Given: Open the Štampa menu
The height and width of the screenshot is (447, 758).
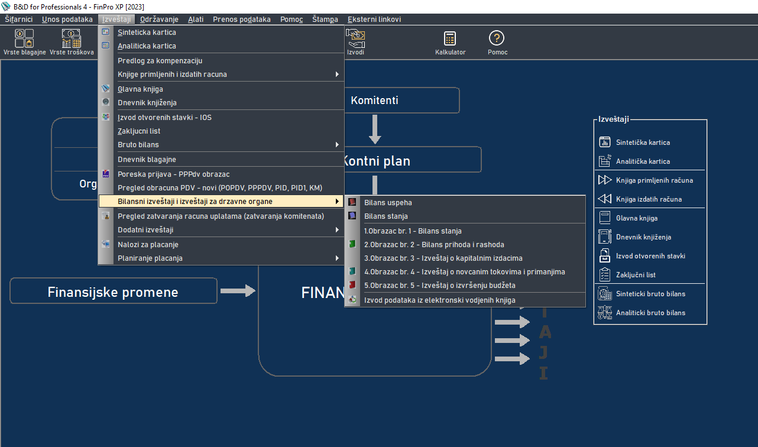Looking at the screenshot, I should 325,19.
